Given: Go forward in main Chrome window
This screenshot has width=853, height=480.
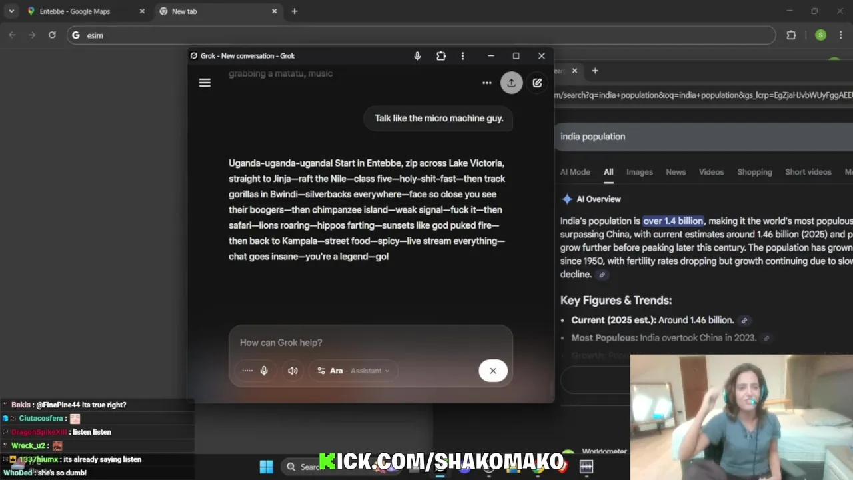Looking at the screenshot, I should click(x=32, y=35).
